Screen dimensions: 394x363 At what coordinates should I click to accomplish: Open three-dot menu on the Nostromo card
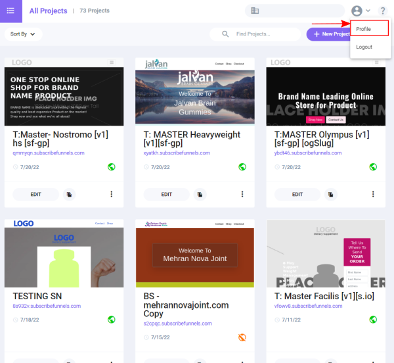click(x=112, y=194)
